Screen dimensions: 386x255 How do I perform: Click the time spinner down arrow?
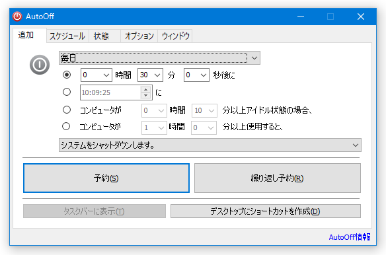pos(145,96)
